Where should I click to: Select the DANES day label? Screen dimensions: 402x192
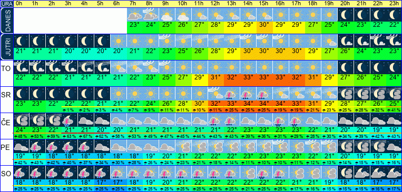(6, 21)
